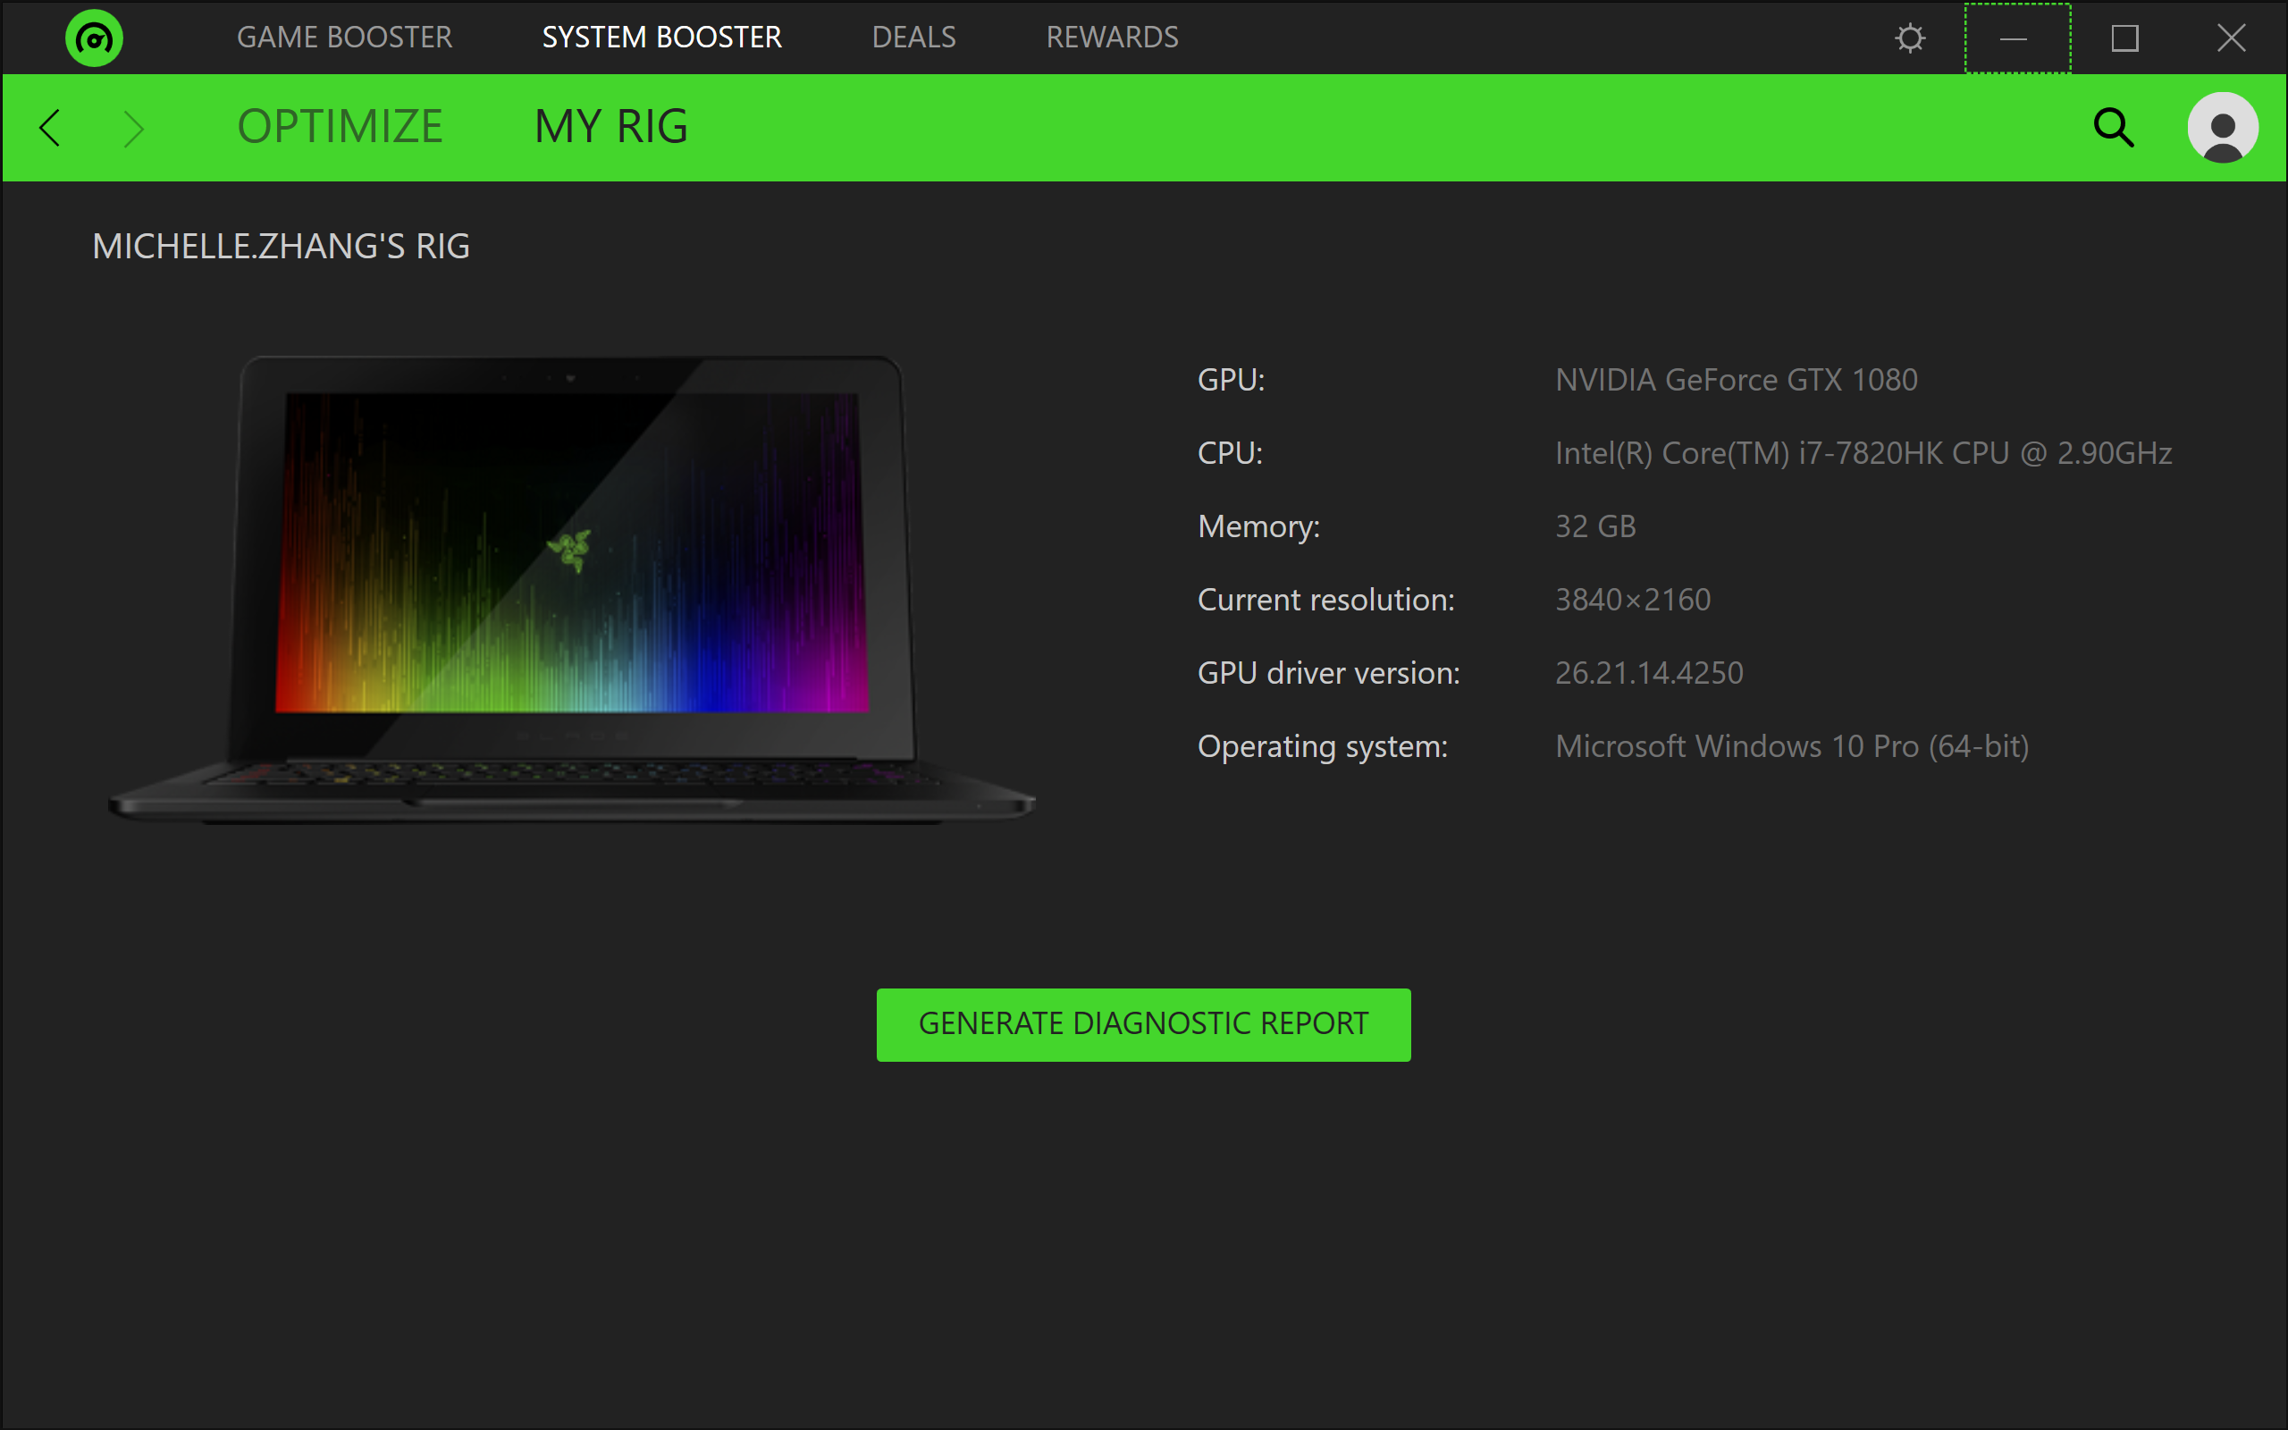This screenshot has width=2288, height=1430.
Task: Open the user profile avatar
Action: (2222, 128)
